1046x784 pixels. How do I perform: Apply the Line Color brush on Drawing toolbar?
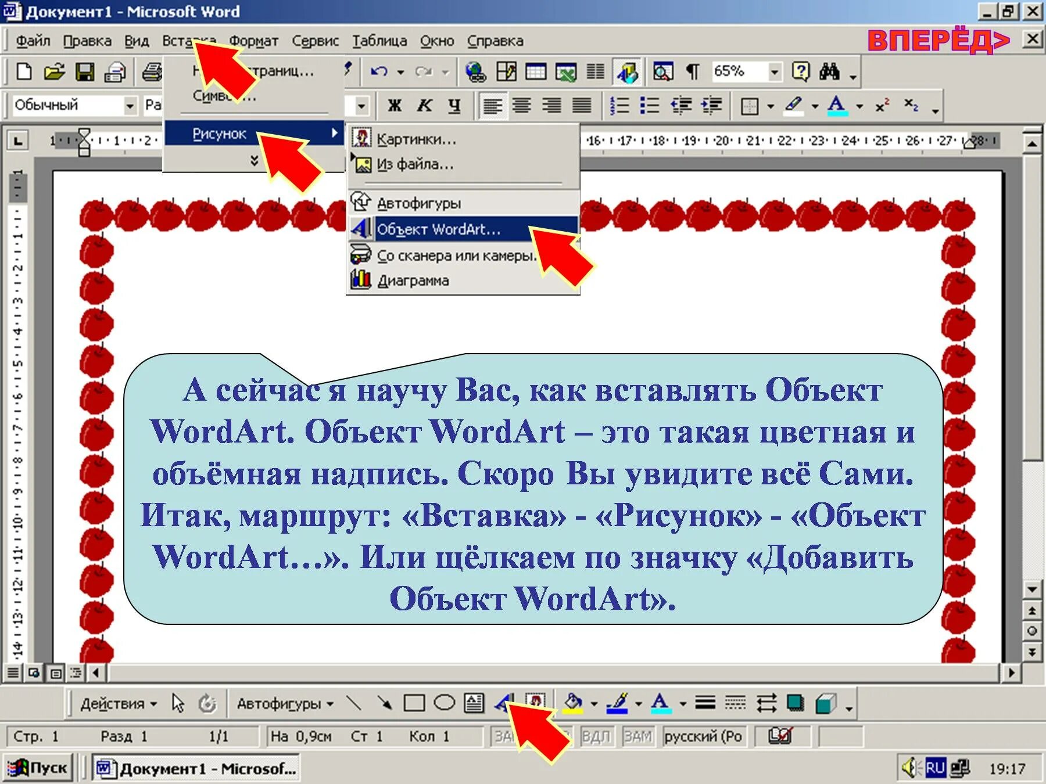617,704
